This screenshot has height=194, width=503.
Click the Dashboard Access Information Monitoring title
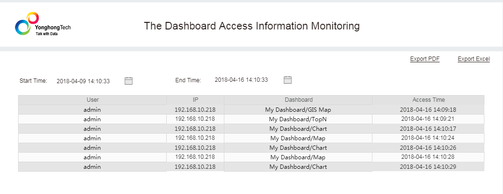click(x=251, y=26)
